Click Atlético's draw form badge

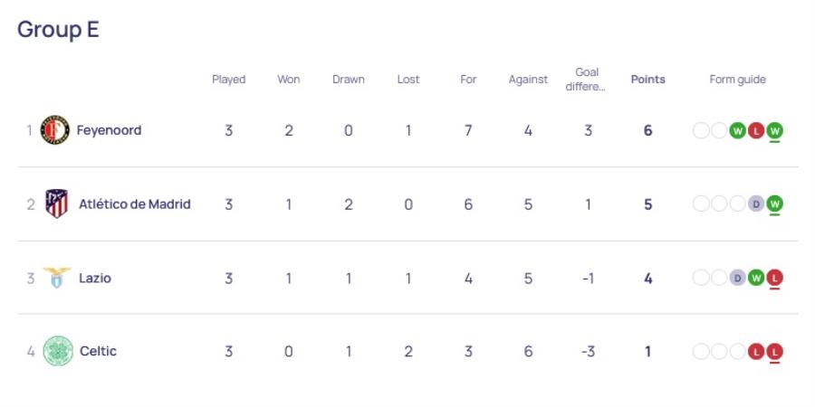[756, 204]
